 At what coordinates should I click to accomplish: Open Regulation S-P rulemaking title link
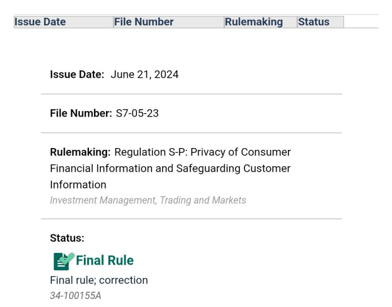point(170,168)
